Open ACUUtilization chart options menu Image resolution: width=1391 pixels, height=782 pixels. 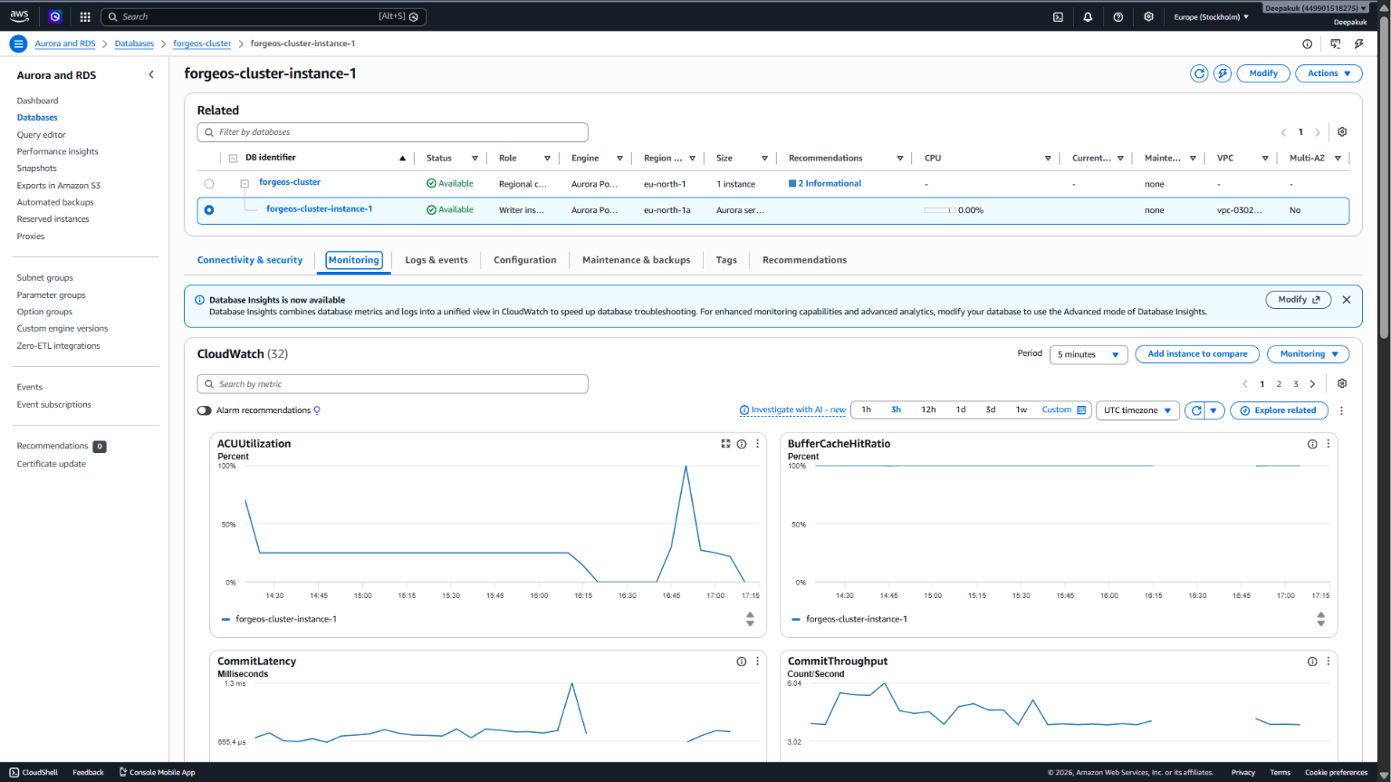click(x=758, y=444)
